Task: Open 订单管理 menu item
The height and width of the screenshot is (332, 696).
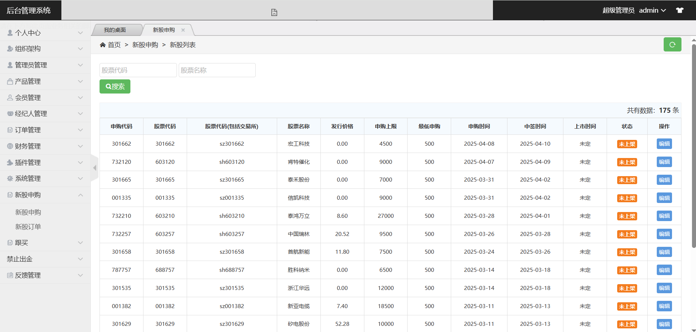Action: 28,130
